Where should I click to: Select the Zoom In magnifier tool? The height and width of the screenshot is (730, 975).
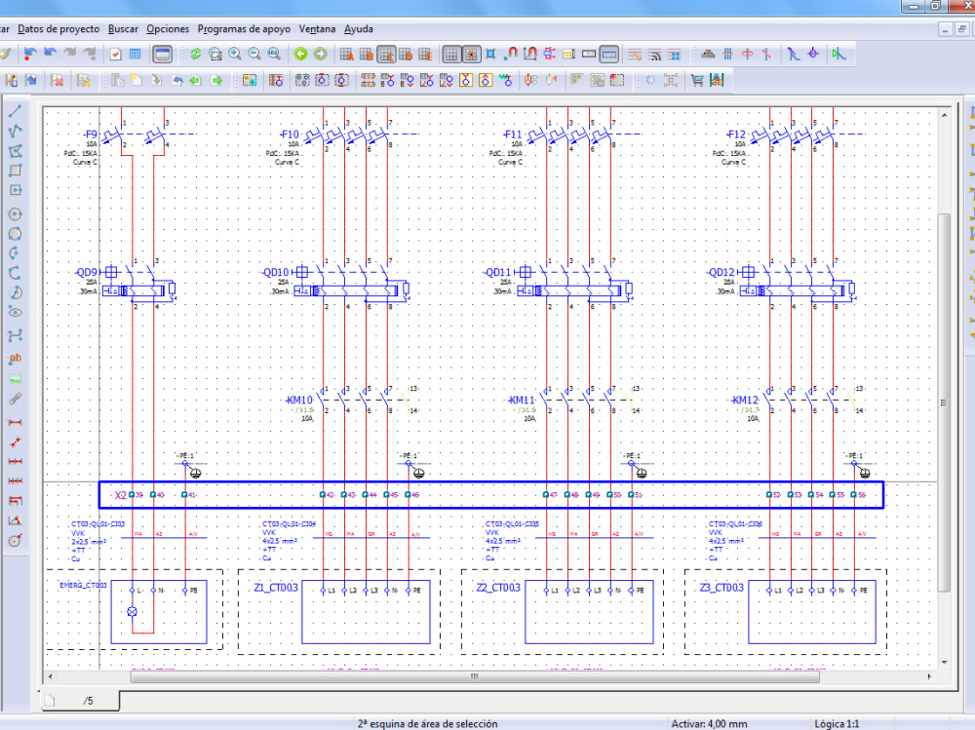tap(234, 54)
